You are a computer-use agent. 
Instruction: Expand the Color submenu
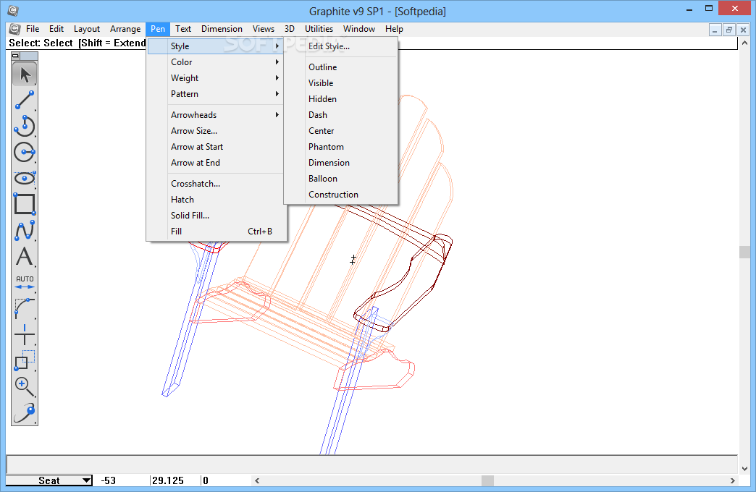(x=215, y=62)
